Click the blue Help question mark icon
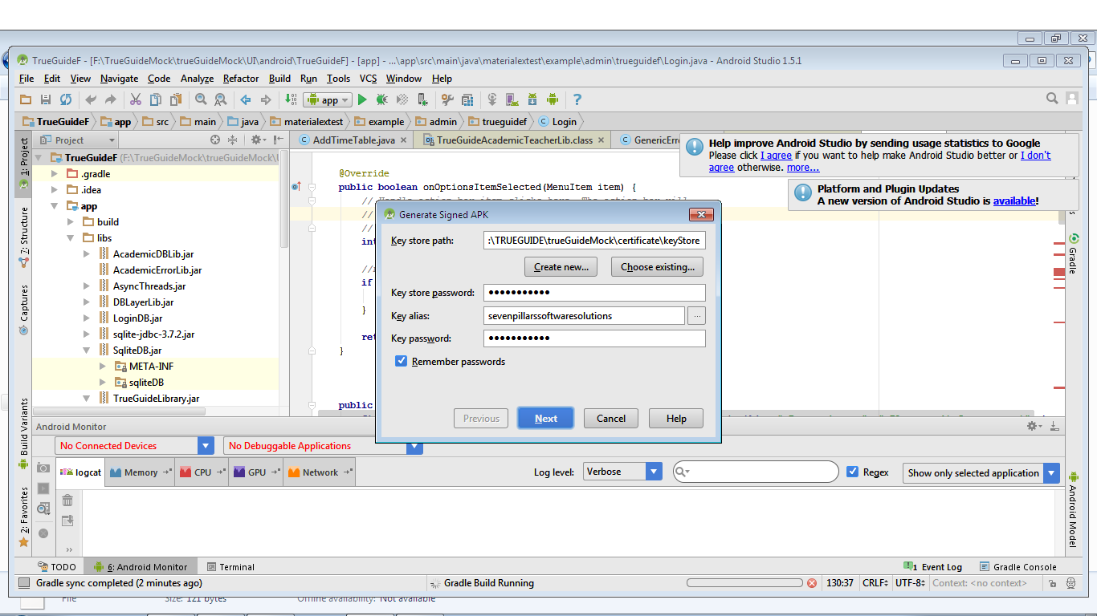The height and width of the screenshot is (616, 1097). (x=577, y=99)
